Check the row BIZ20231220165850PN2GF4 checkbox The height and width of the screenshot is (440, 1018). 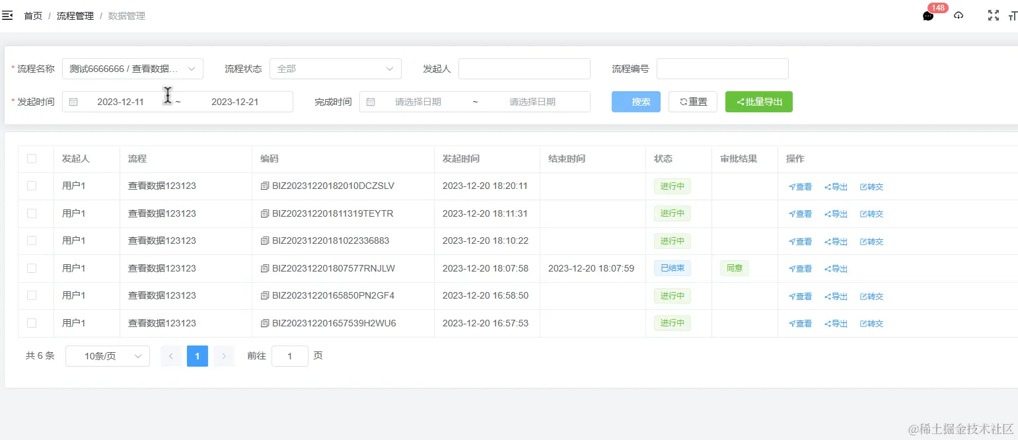pos(32,295)
